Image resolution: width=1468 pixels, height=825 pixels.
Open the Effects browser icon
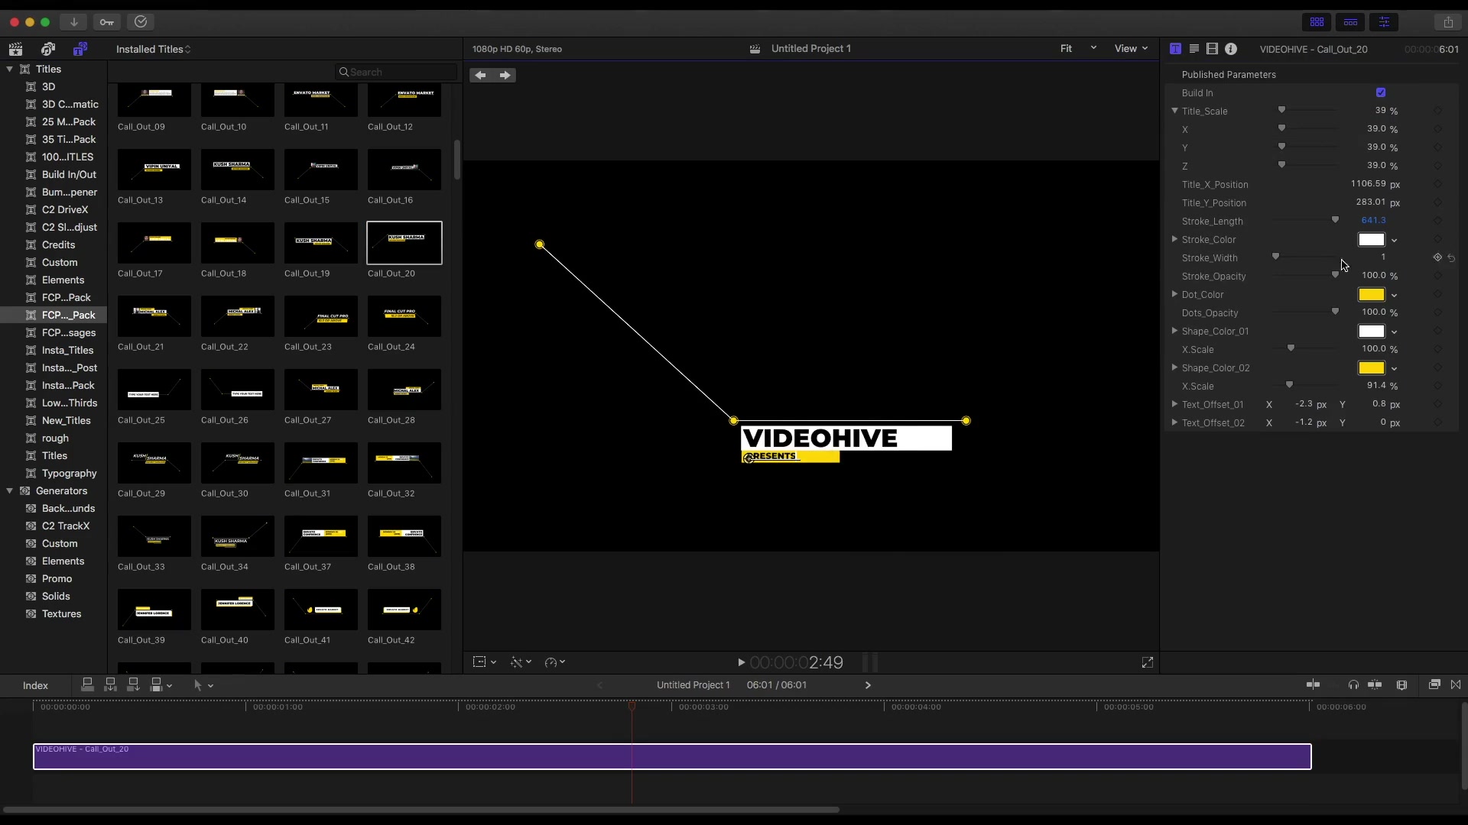pyautogui.click(x=1434, y=685)
